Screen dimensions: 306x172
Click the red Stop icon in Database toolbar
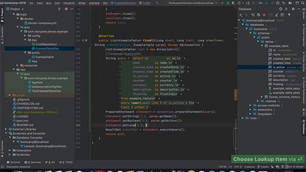click(x=264, y=15)
